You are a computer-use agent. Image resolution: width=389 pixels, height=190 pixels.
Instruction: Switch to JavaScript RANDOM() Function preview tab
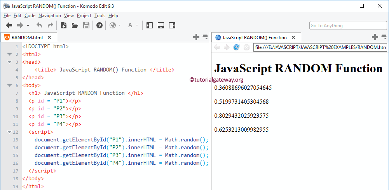click(x=254, y=38)
